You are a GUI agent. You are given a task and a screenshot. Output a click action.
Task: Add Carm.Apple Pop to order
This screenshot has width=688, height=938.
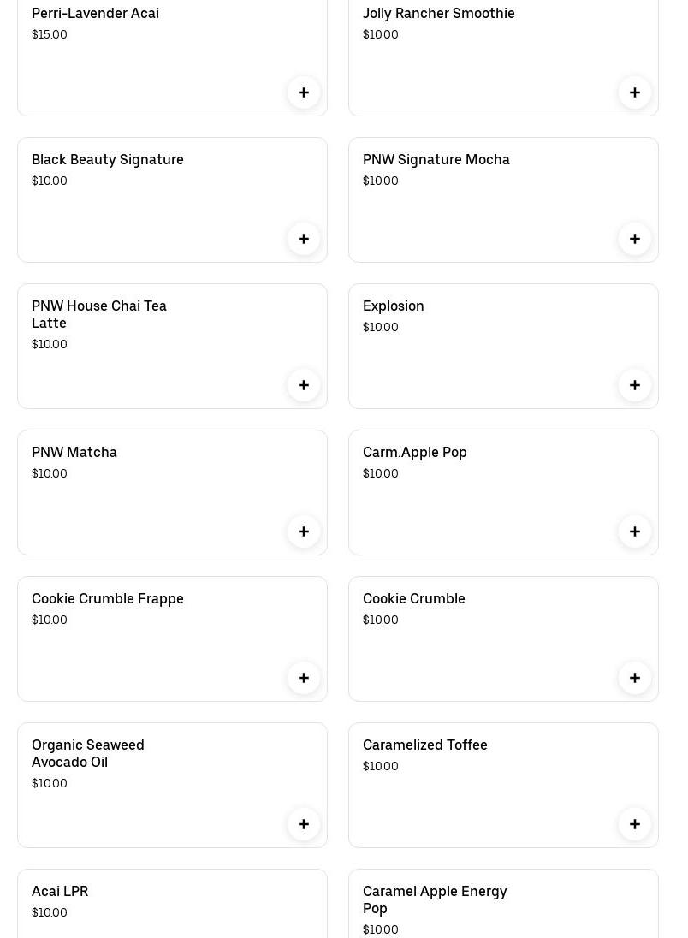click(x=635, y=531)
